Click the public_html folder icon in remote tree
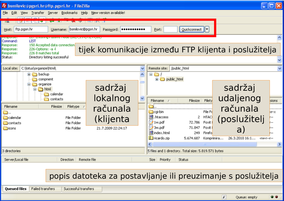Screen dimensions: 284x201 (x=163, y=79)
